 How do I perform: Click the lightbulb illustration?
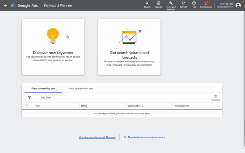click(53, 36)
